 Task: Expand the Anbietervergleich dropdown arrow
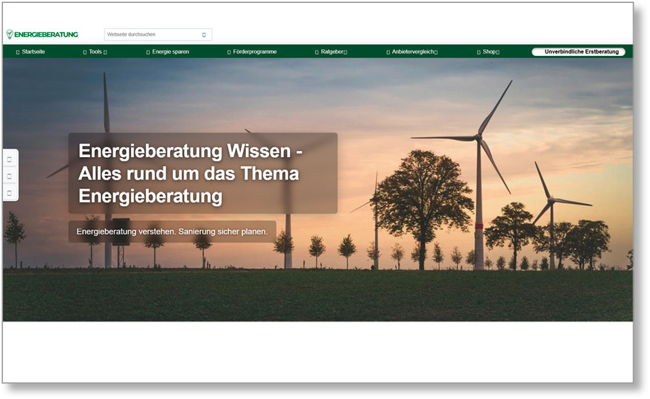point(436,52)
